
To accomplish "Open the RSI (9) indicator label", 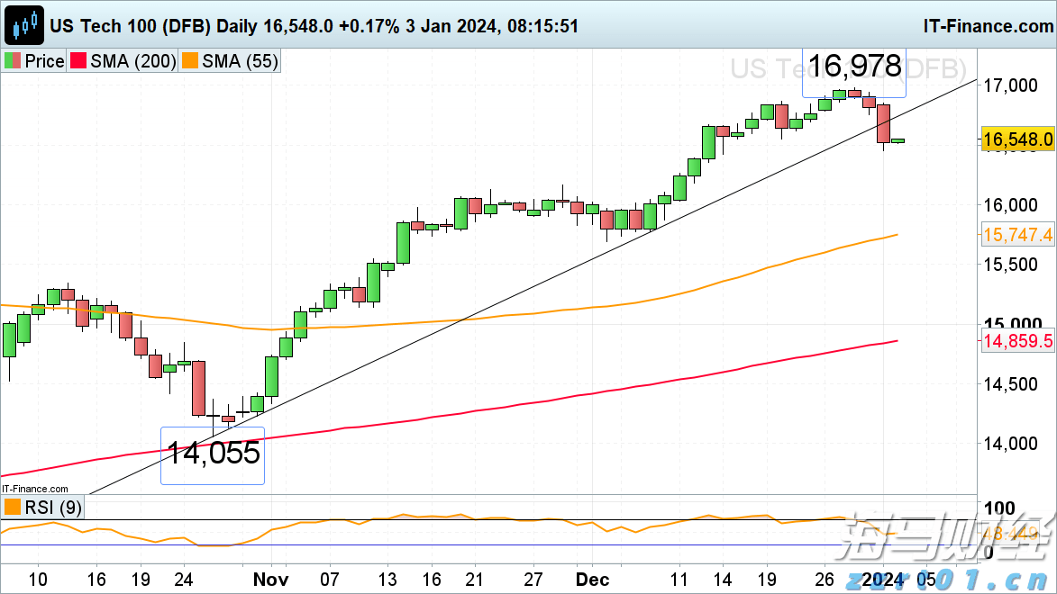I will 52,508.
